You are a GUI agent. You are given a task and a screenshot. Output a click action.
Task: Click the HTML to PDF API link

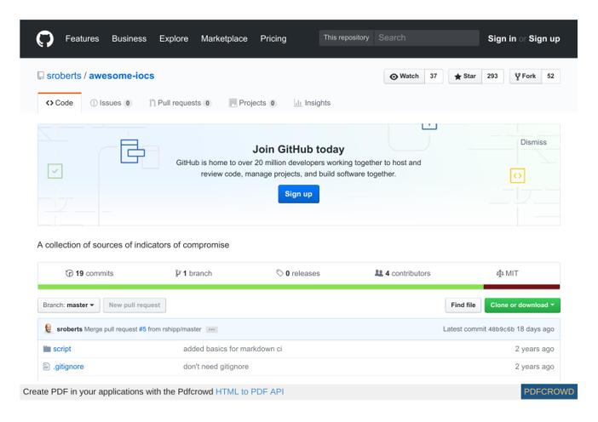pos(250,391)
